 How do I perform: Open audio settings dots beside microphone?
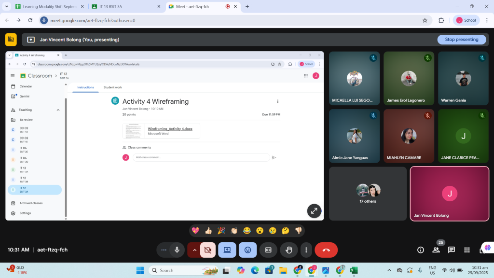pyautogui.click(x=164, y=250)
